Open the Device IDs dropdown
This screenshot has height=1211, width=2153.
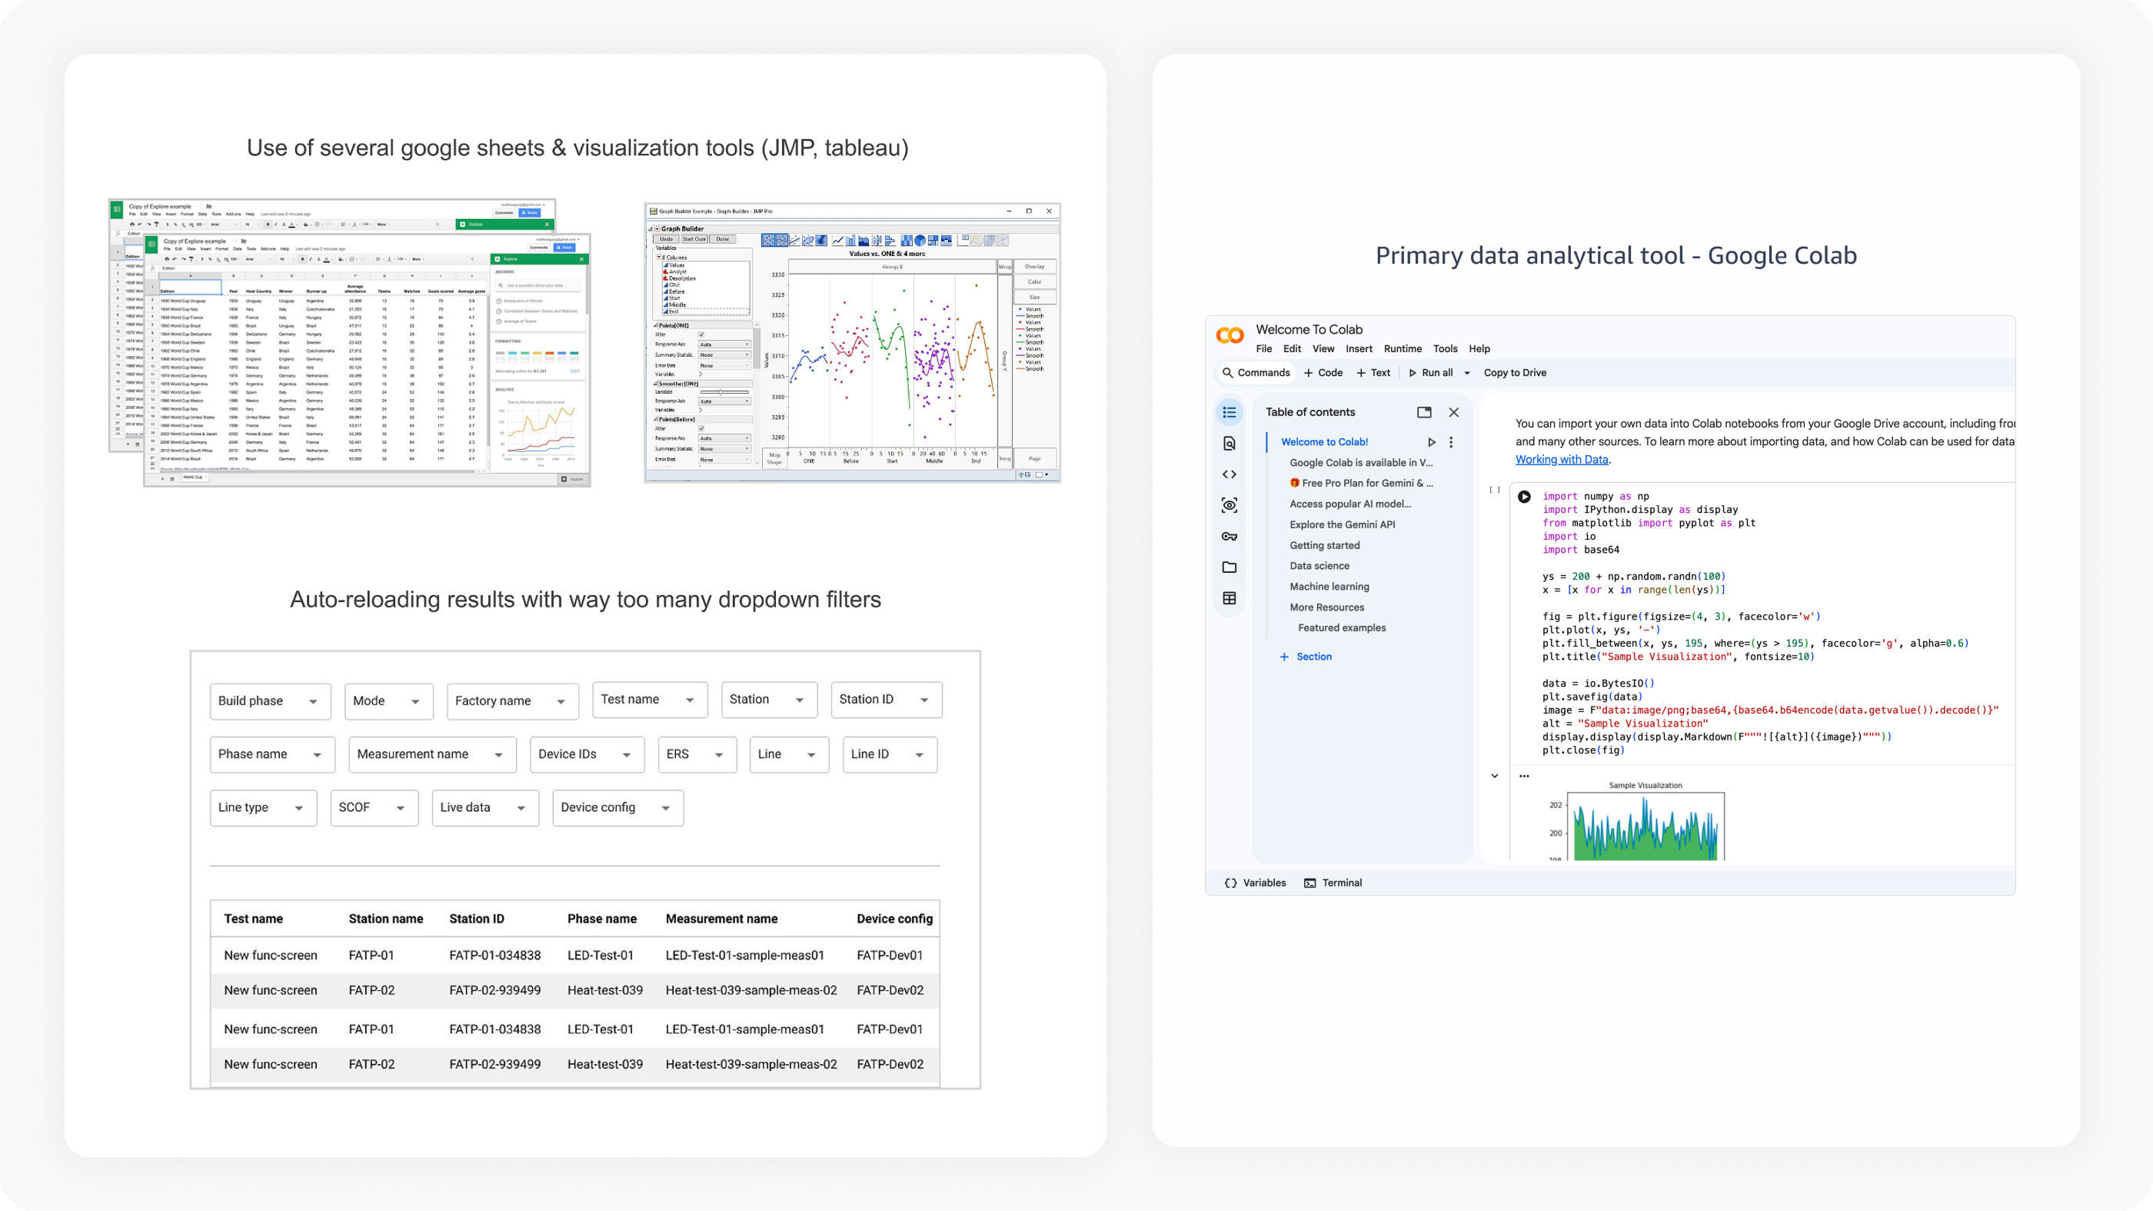(x=587, y=755)
